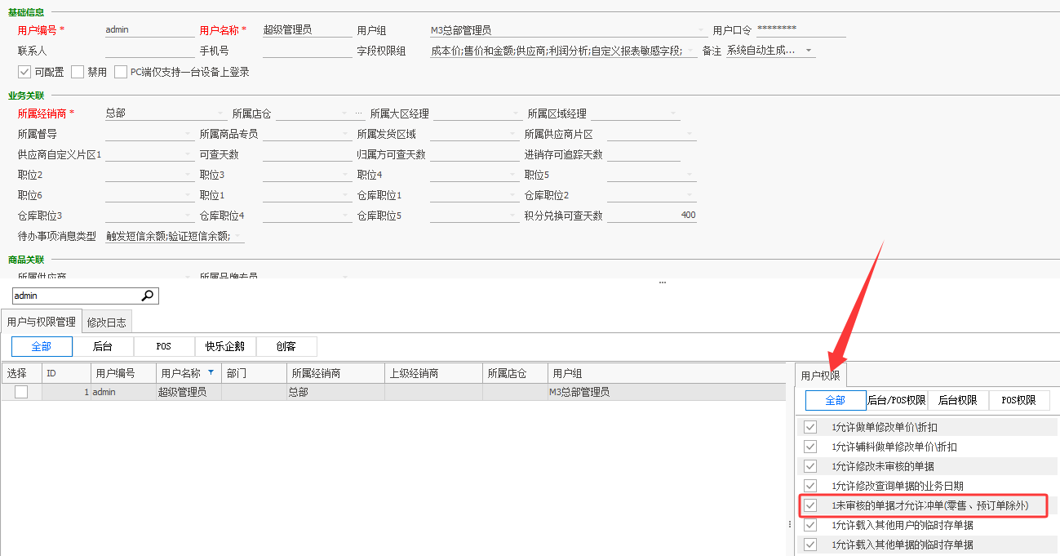The width and height of the screenshot is (1060, 556).
Task: Click the 部门 column header
Action: point(254,373)
